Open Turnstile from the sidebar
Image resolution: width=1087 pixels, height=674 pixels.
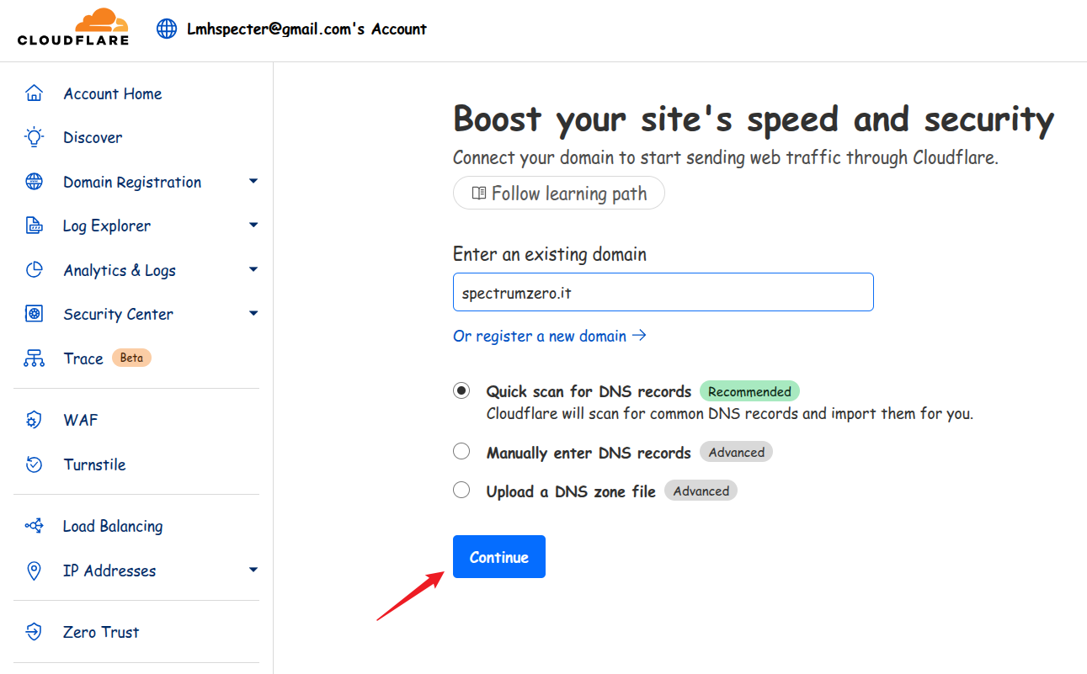94,464
